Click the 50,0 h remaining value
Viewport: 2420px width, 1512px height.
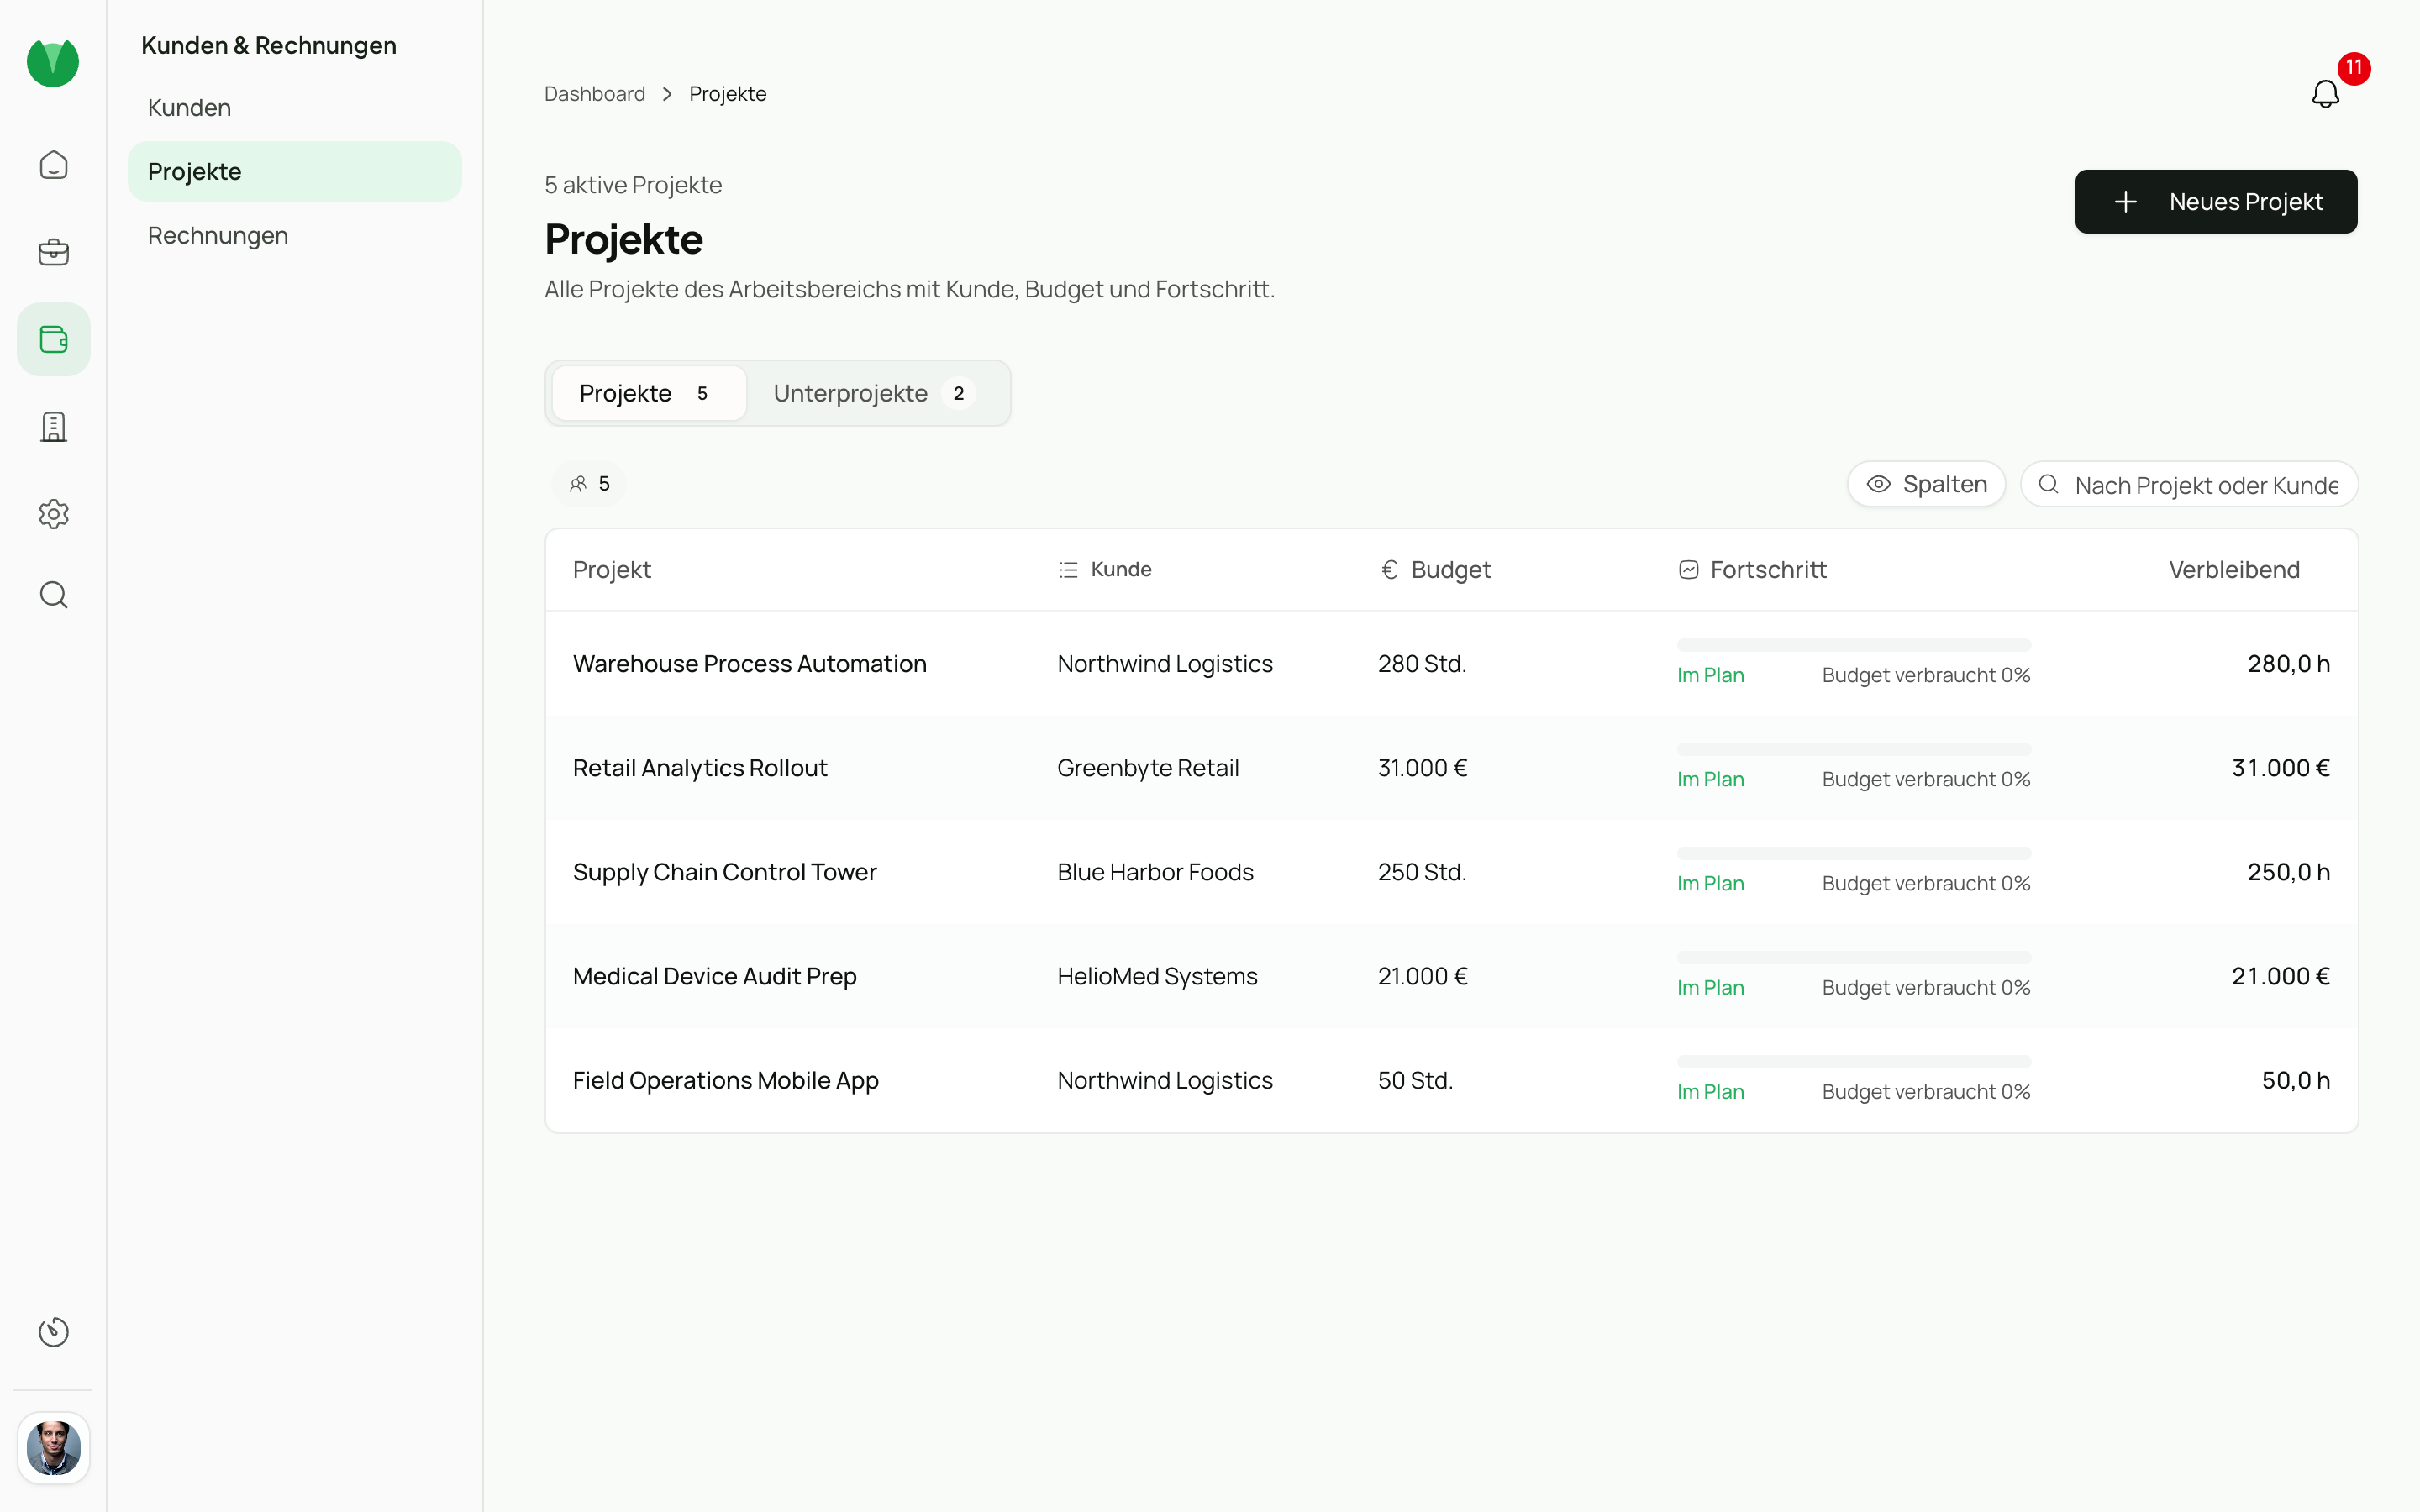pos(2295,1080)
